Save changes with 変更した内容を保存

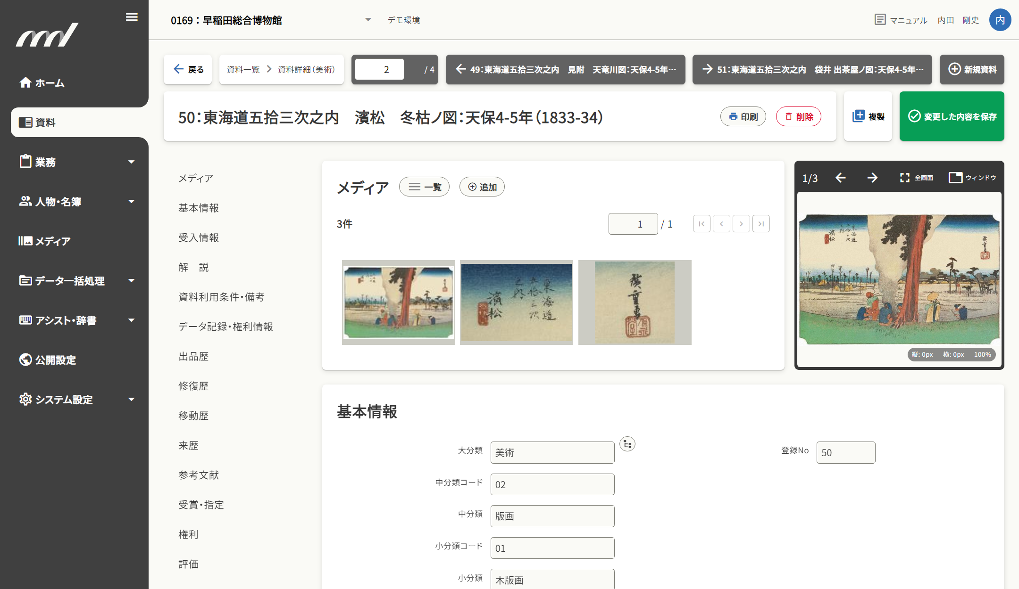click(x=952, y=116)
